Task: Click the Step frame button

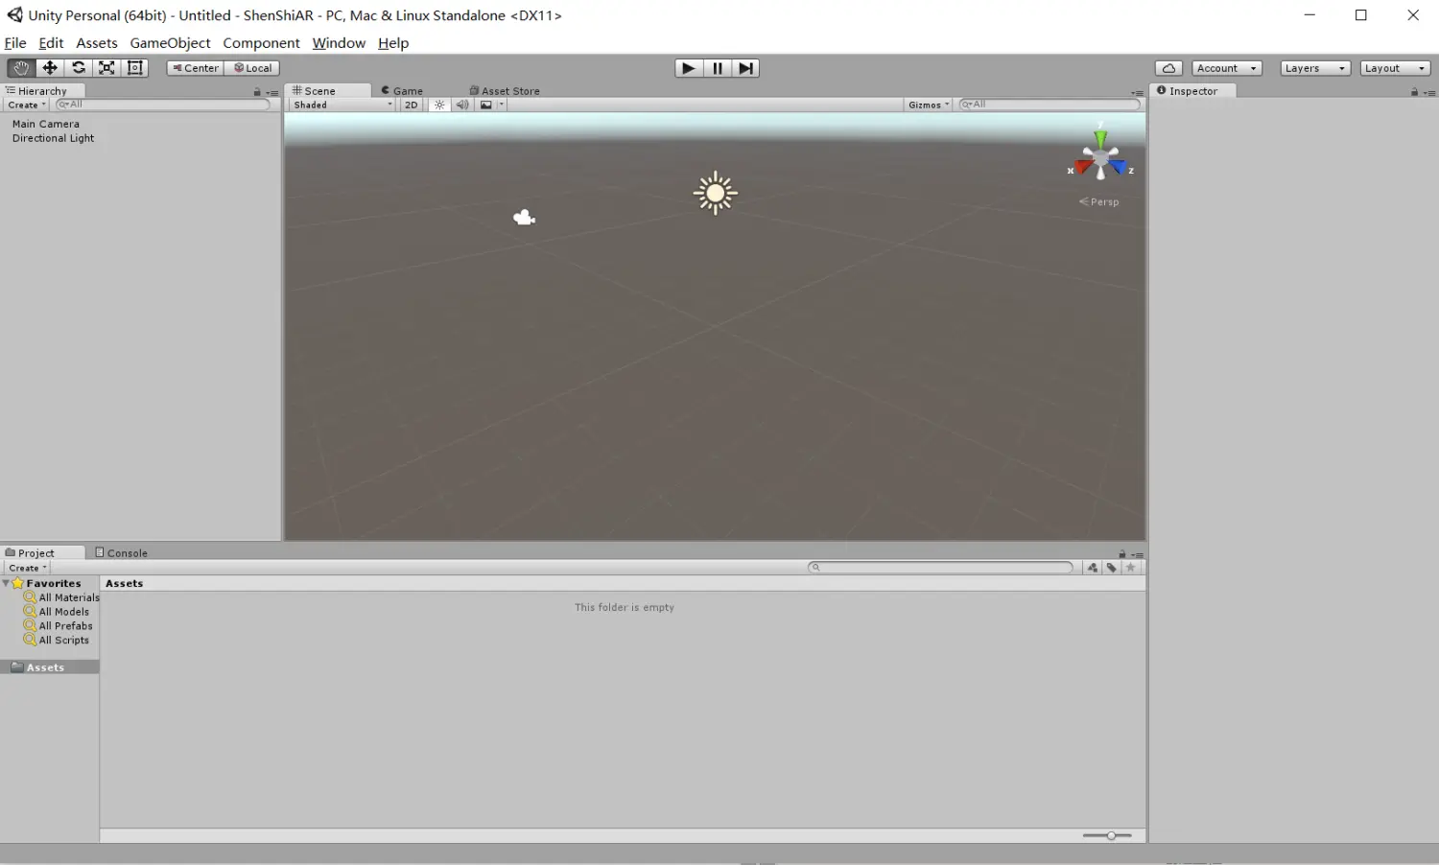Action: (745, 68)
